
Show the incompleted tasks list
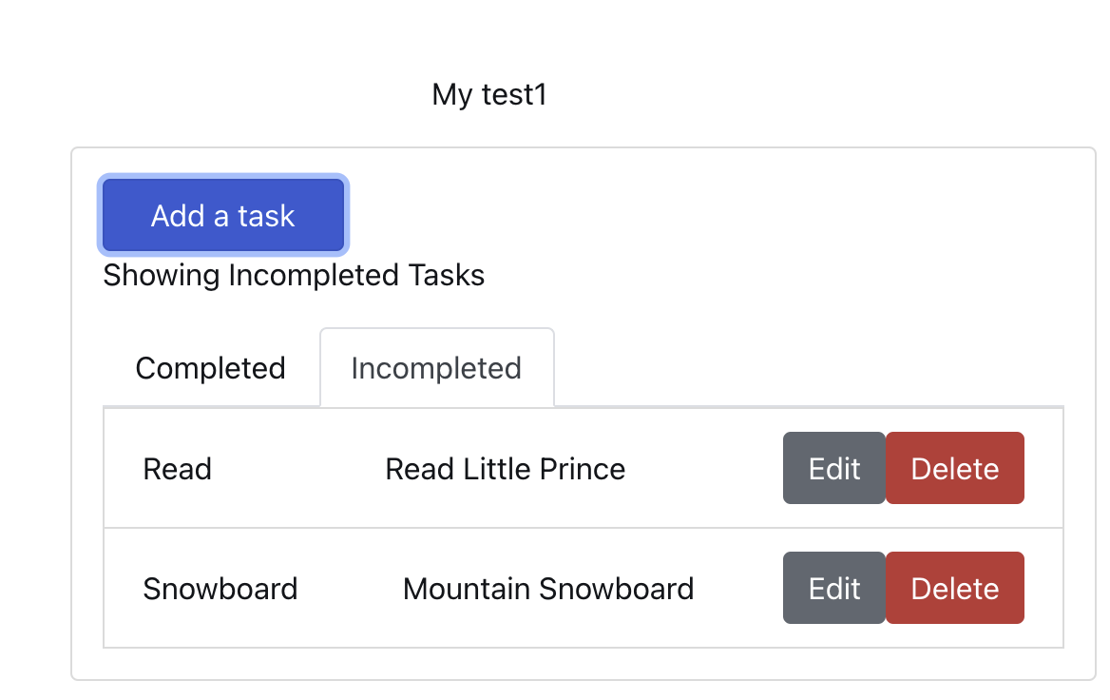coord(436,368)
